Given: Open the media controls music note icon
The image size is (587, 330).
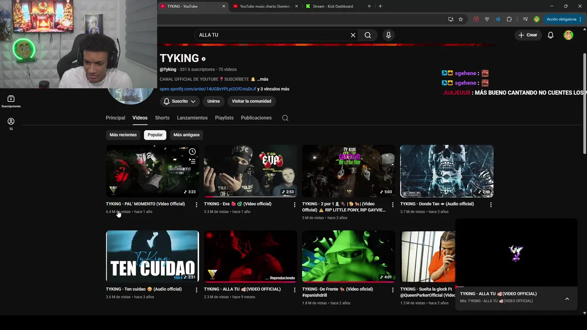Looking at the screenshot, I should 525,19.
